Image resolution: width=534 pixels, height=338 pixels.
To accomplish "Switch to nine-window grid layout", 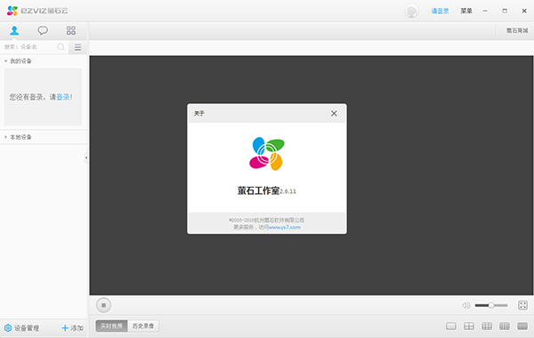I will click(487, 326).
